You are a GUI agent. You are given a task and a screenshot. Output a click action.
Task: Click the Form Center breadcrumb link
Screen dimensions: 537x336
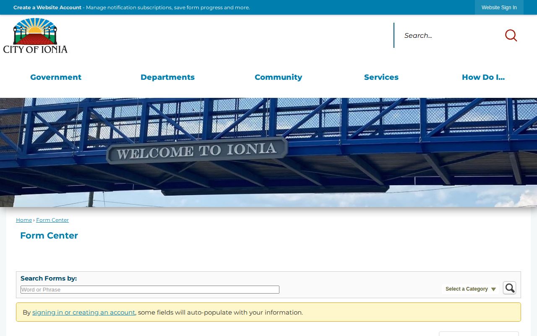tap(52, 220)
